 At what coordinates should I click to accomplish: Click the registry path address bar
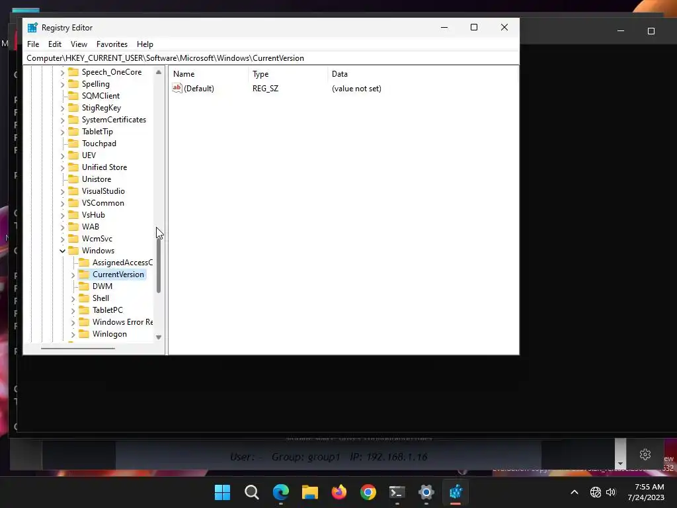[270, 58]
